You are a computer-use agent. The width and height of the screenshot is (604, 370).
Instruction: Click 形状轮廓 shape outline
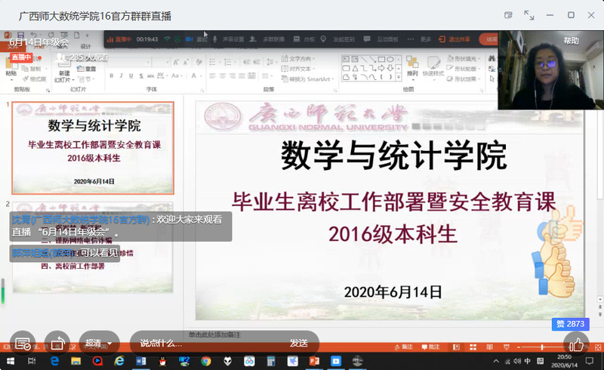(464, 69)
